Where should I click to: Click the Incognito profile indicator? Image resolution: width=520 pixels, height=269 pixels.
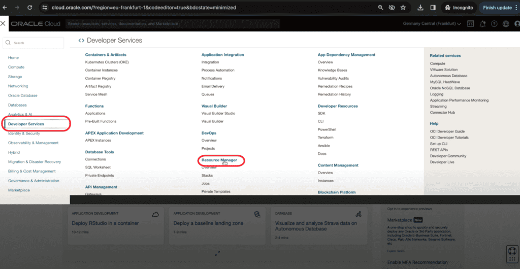coord(459,7)
